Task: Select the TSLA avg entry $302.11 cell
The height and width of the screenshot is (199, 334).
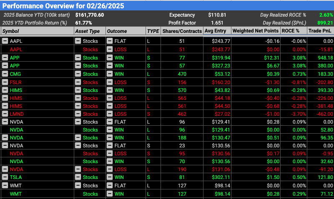Action: [217, 177]
